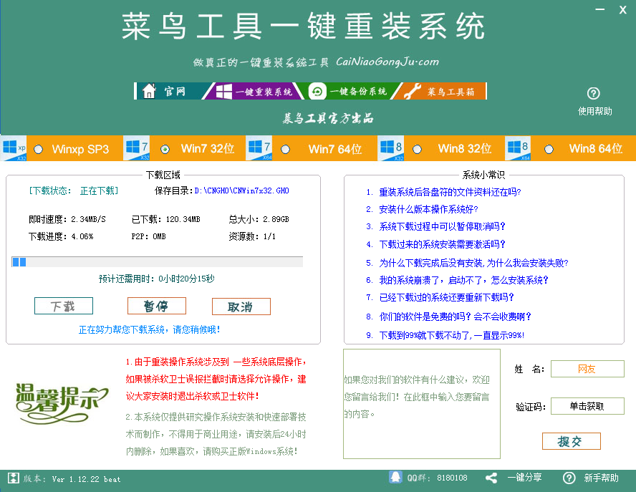
Task: Click the feedback message text box
Action: [422, 404]
